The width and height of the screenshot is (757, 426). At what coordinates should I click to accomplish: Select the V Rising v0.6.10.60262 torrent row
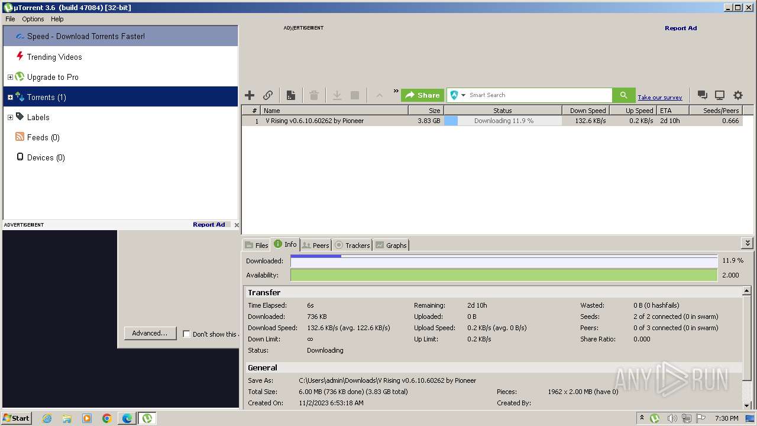(492, 121)
